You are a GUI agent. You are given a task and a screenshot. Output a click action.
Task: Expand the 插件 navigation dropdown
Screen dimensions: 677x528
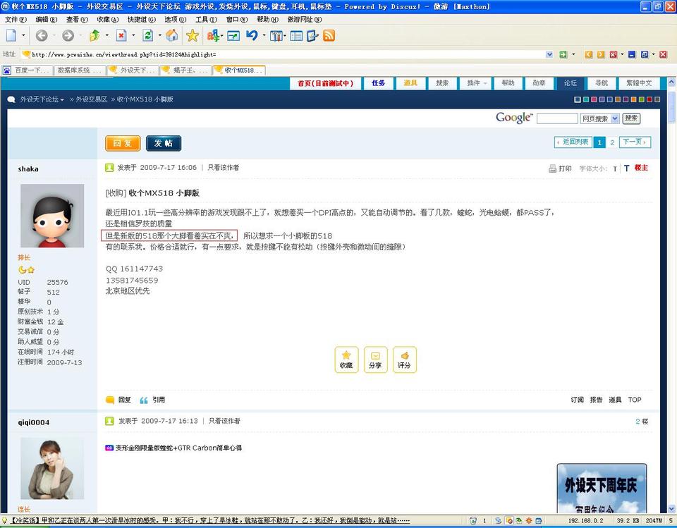coord(477,83)
